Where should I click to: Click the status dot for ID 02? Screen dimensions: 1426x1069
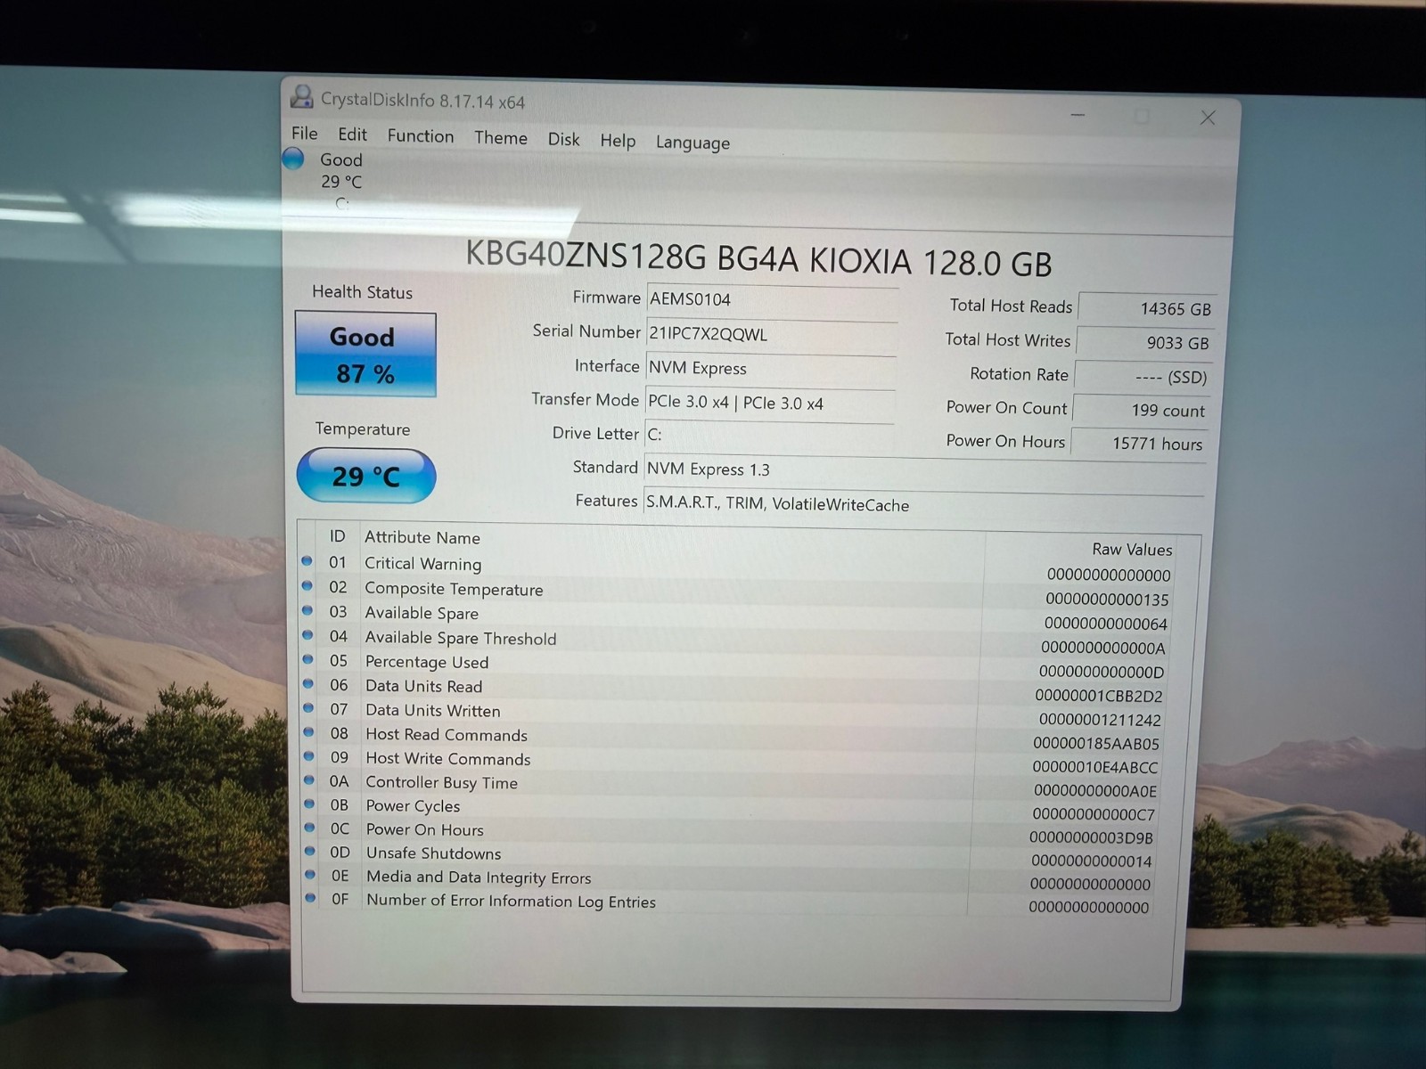tap(307, 586)
